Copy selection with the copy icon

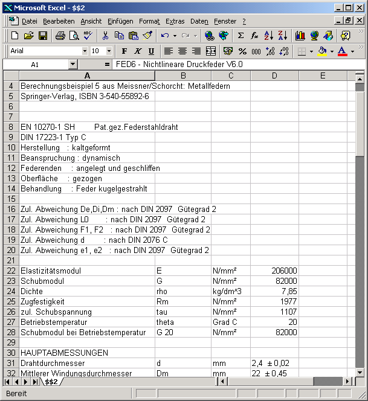[119, 36]
